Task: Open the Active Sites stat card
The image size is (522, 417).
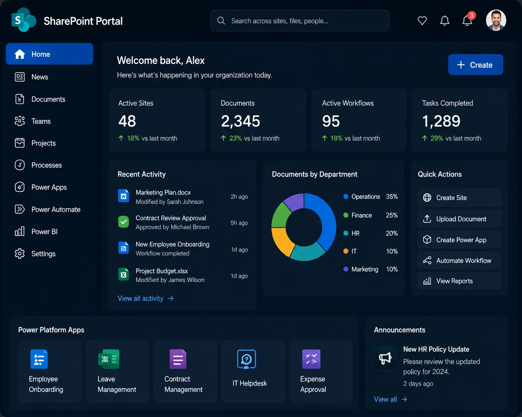Action: [157, 120]
